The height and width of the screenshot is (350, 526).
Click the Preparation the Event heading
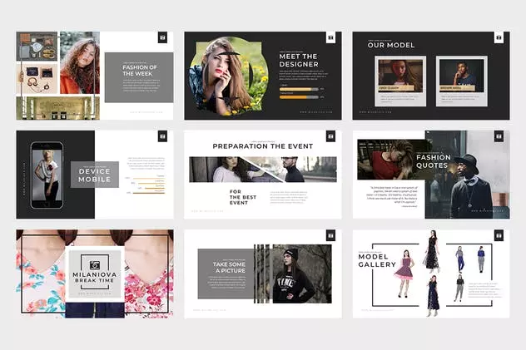[x=263, y=146]
